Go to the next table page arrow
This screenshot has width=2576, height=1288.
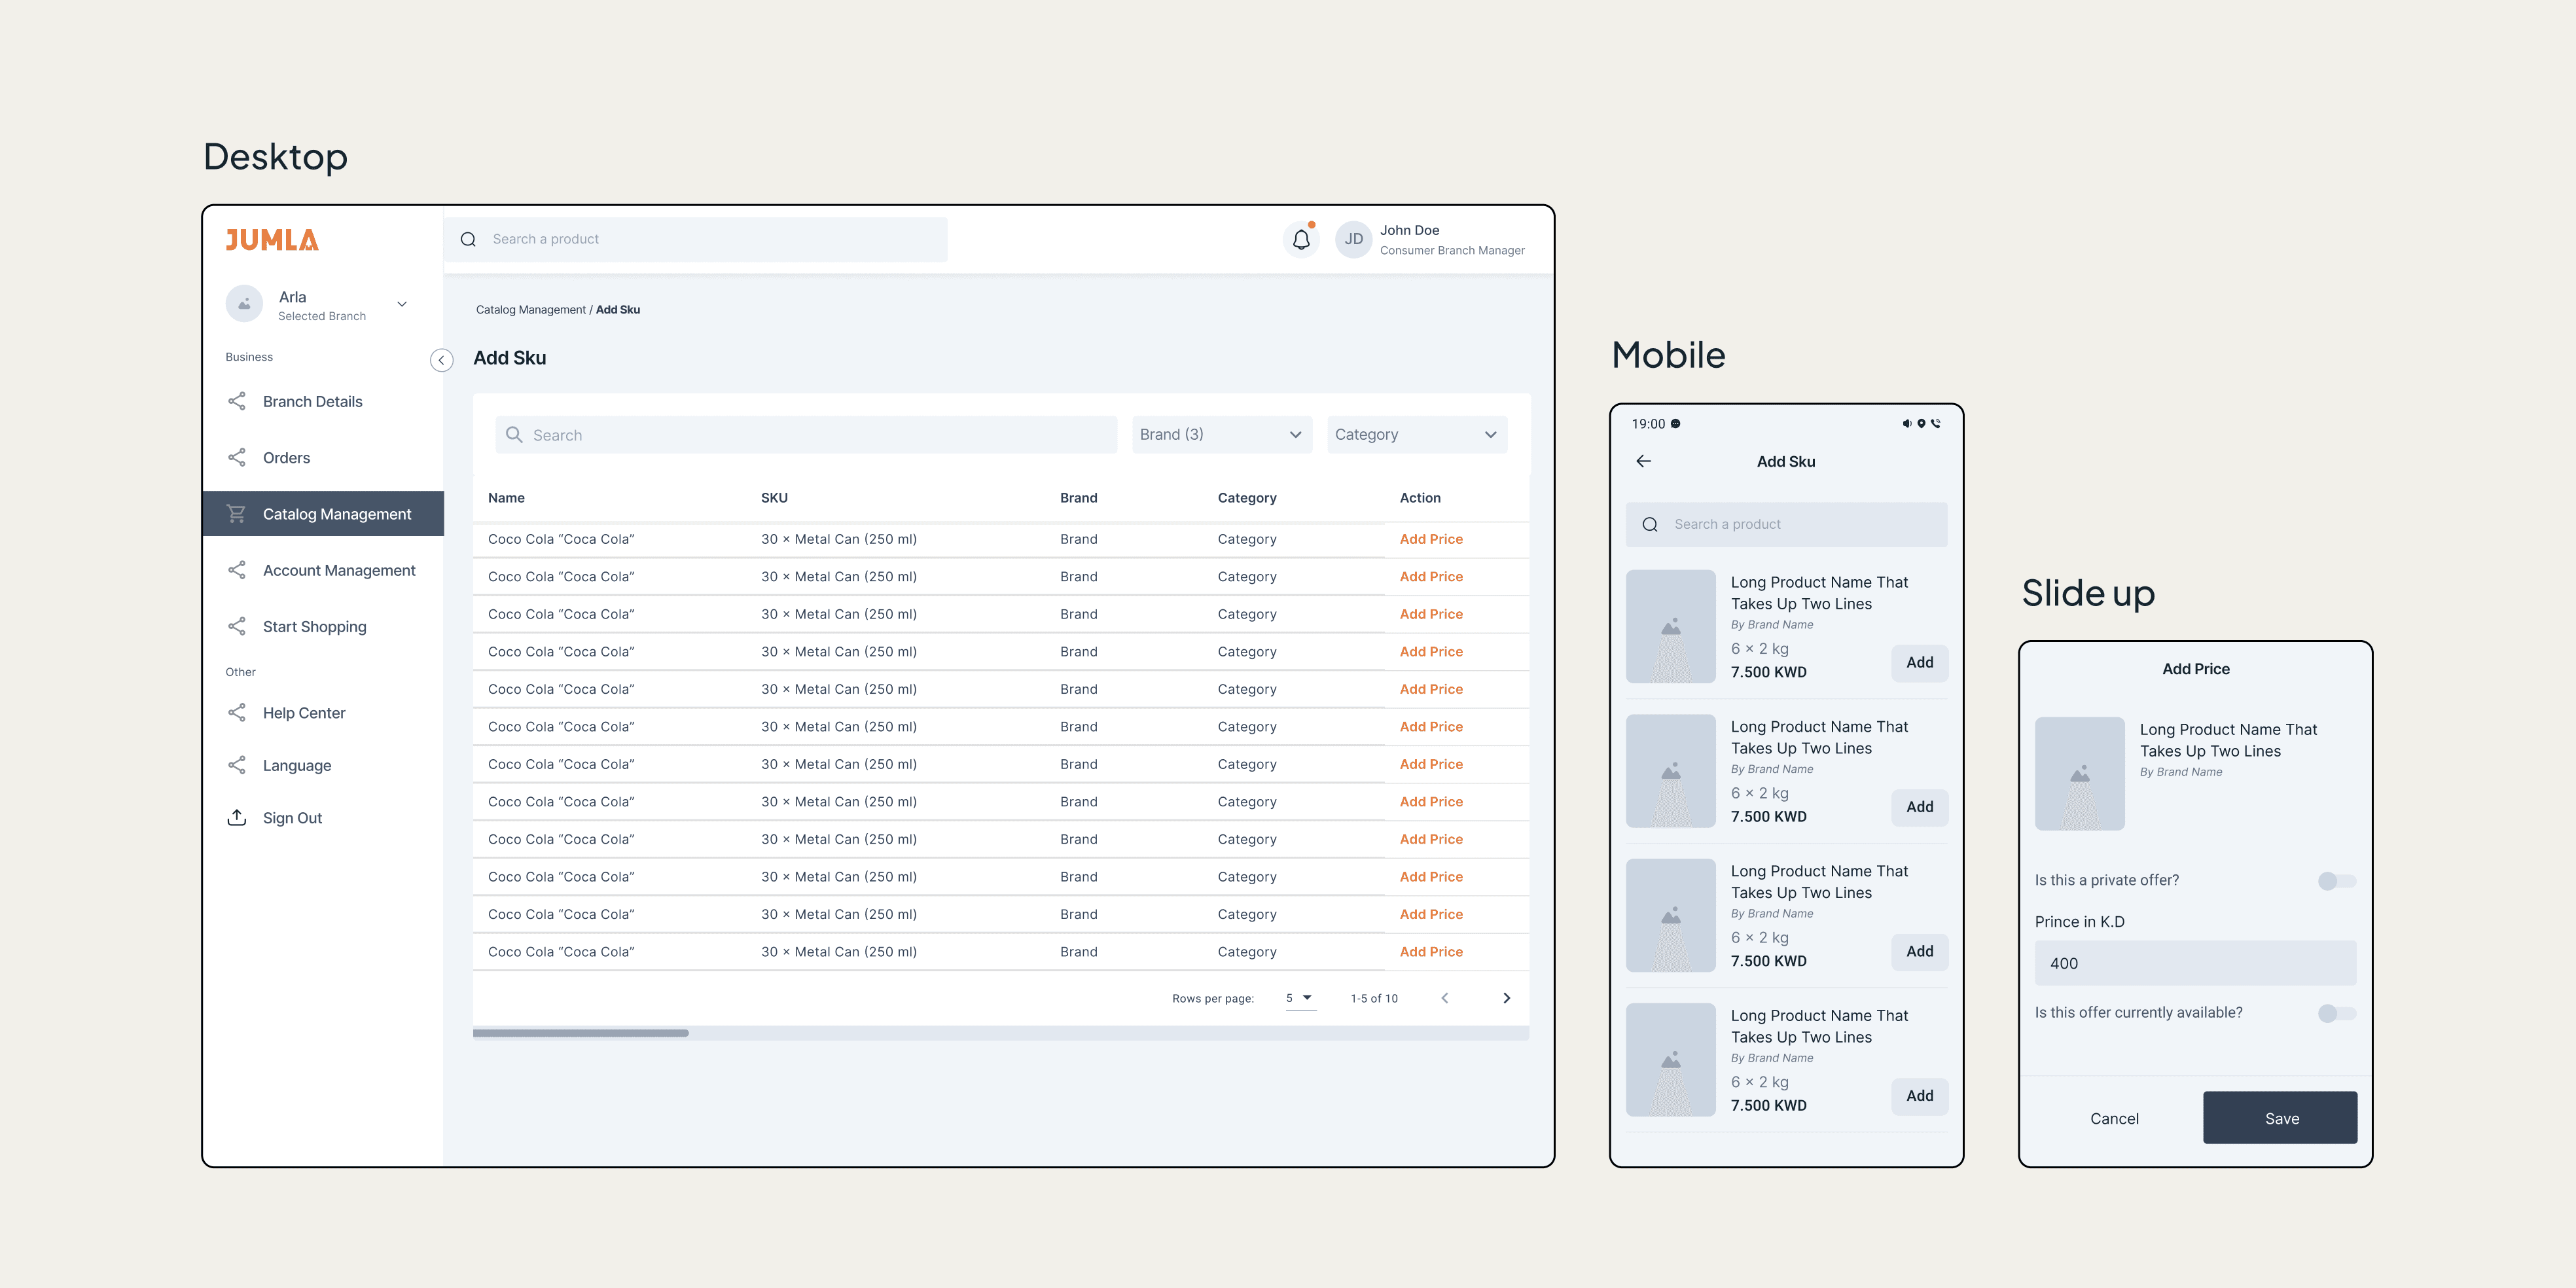pos(1506,998)
